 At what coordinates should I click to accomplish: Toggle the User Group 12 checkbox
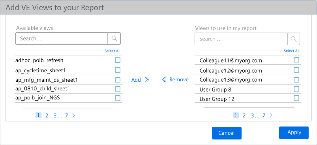coord(296,98)
